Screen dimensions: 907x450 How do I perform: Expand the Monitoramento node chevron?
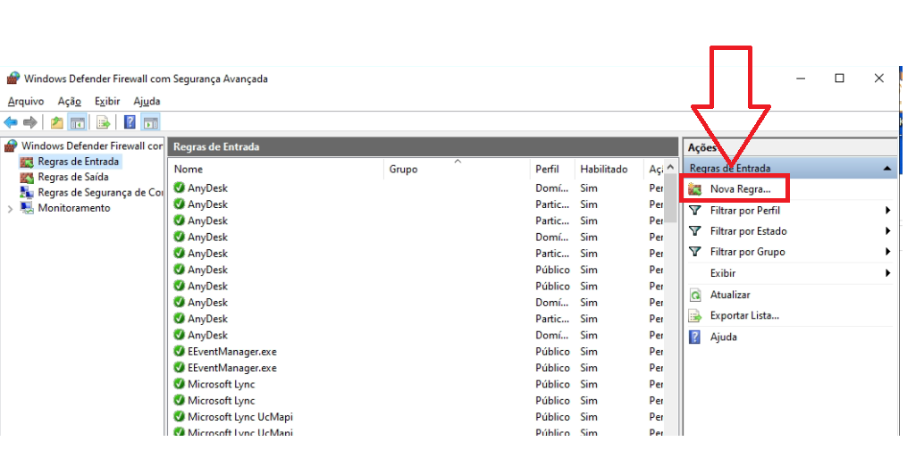point(10,209)
